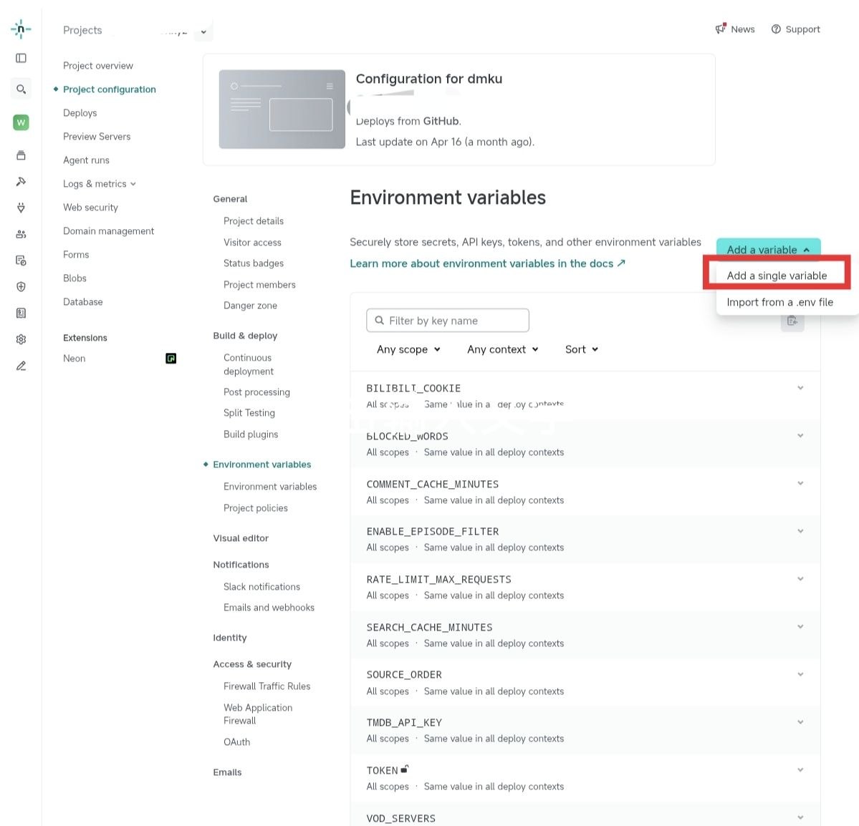This screenshot has height=826, width=859.
Task: Click the GitHub link in deploy info
Action: coord(441,121)
